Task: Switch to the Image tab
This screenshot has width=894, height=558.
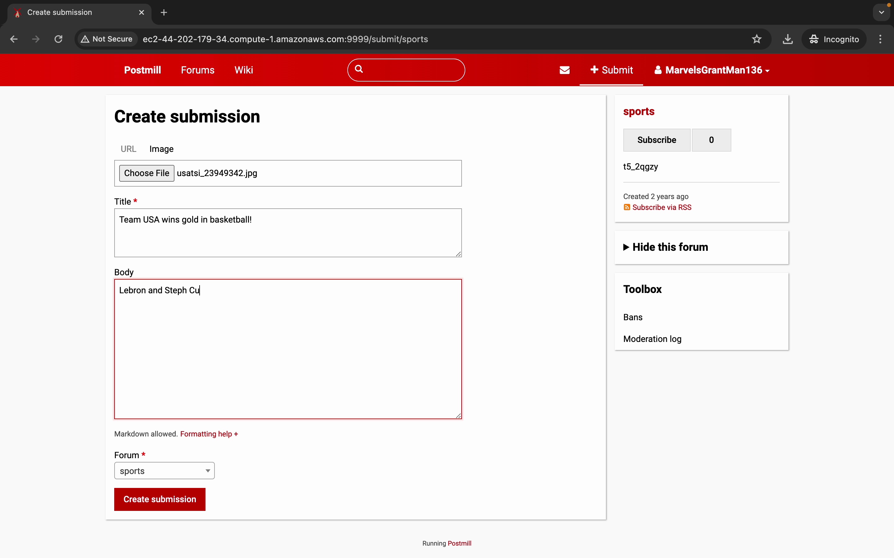Action: tap(161, 149)
